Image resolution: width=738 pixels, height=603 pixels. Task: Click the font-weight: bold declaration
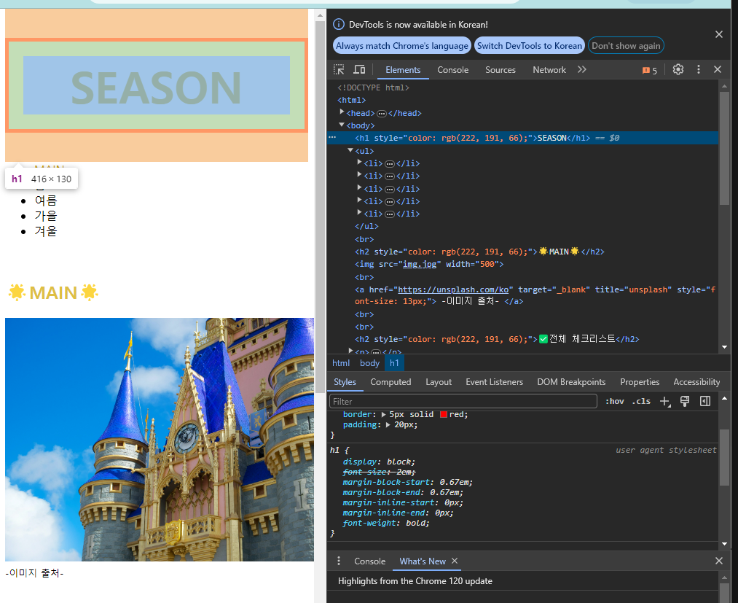click(386, 523)
